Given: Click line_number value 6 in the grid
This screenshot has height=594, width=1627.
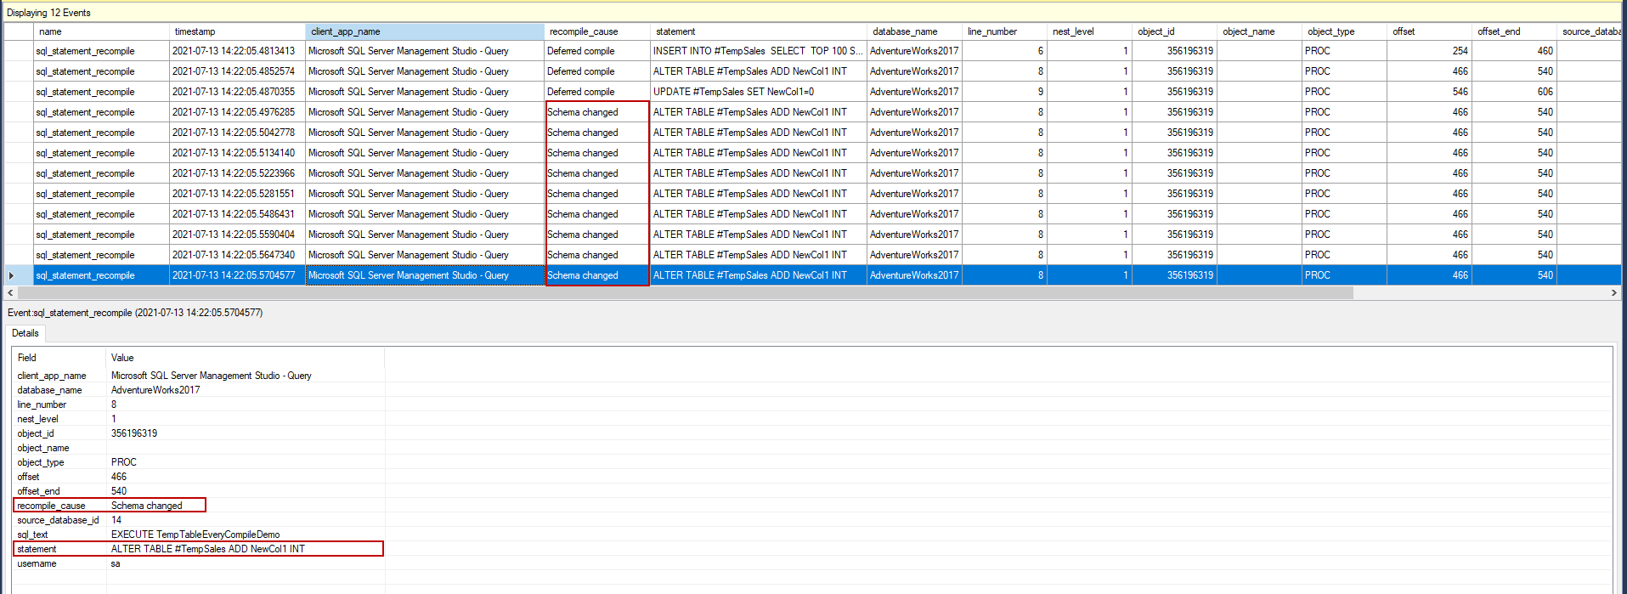Looking at the screenshot, I should tap(1004, 51).
